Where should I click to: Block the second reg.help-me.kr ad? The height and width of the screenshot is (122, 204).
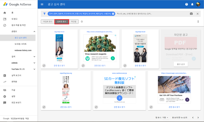[125, 66]
